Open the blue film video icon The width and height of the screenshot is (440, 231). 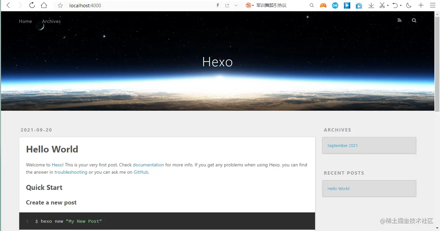coord(347,5)
